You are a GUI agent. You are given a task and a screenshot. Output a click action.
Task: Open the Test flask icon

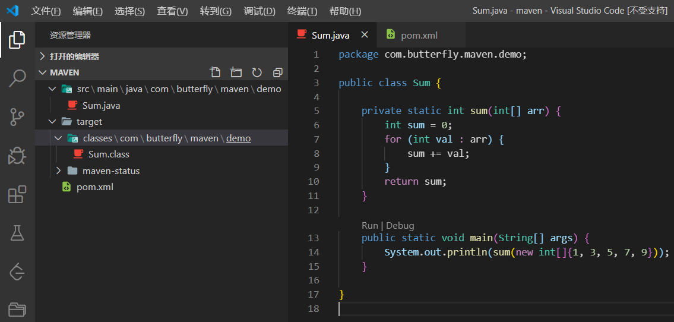pos(17,232)
